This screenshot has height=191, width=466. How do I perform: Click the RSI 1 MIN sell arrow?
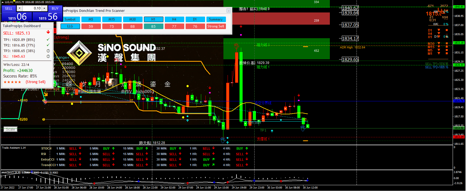[80, 154]
